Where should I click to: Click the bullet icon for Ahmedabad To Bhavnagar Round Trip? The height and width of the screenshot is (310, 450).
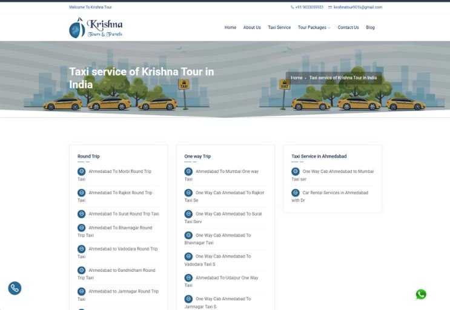coord(82,227)
